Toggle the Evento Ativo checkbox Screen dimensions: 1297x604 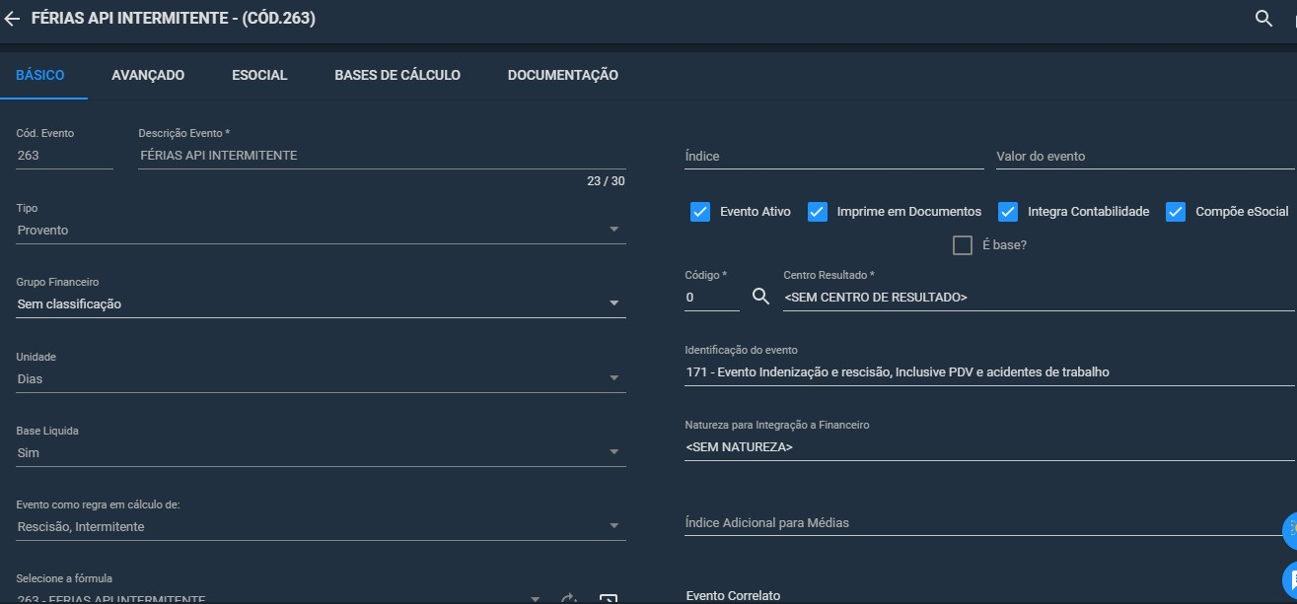coord(700,212)
